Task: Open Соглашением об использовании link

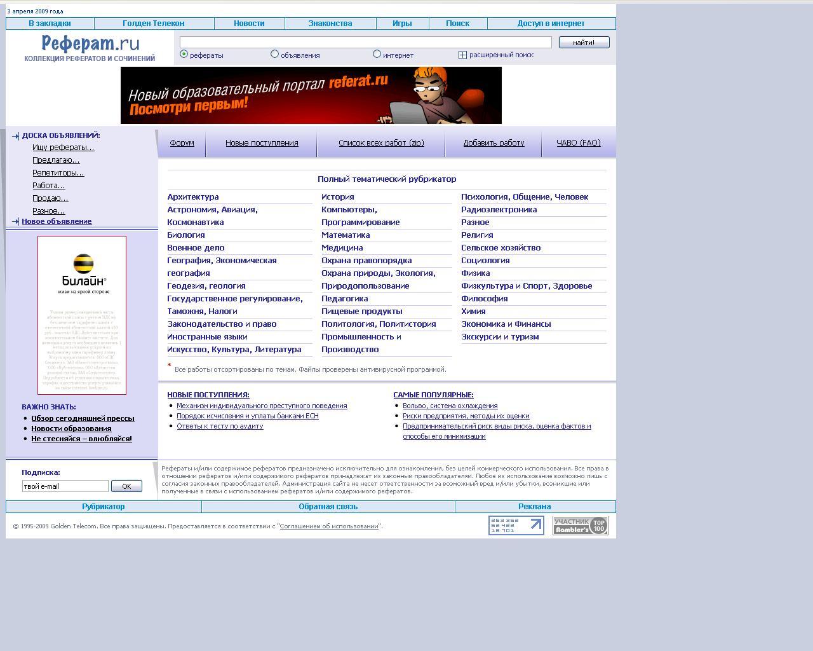Action: [329, 526]
